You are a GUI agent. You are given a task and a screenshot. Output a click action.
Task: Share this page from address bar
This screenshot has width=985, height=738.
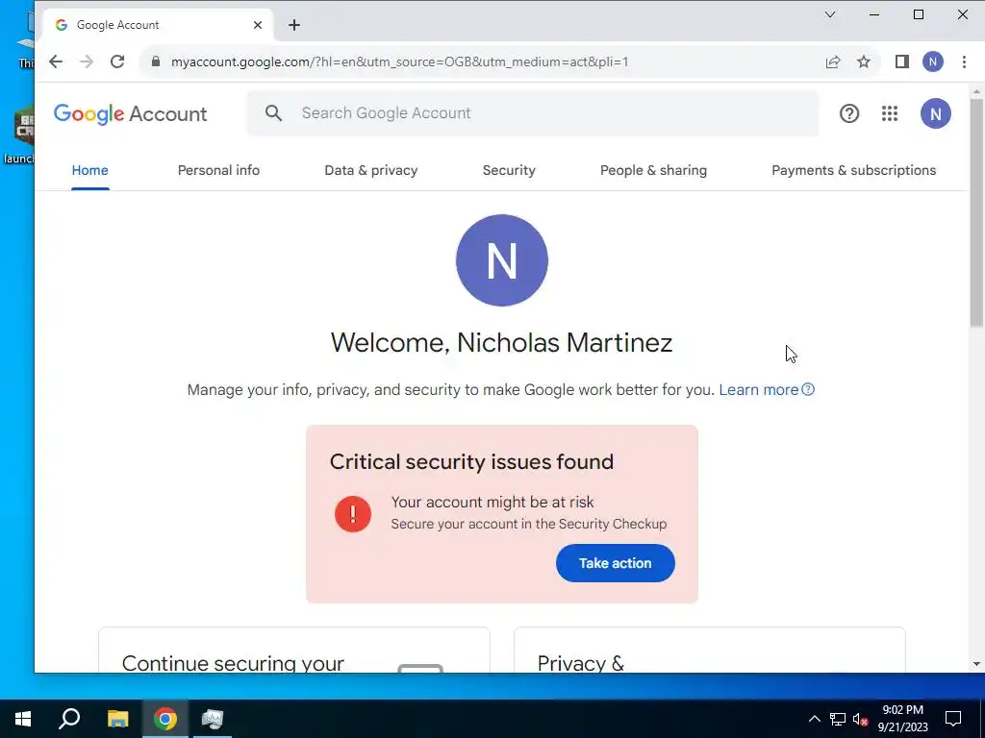click(833, 61)
